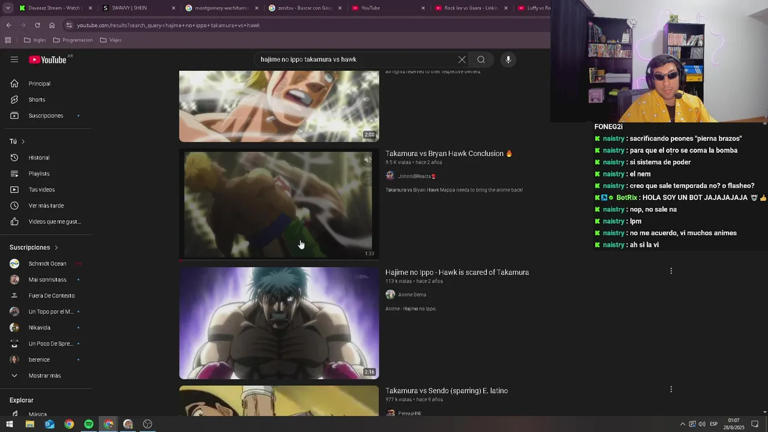Switch to SWAVVY | SHEIN browser tab
The width and height of the screenshot is (768, 432).
point(138,8)
